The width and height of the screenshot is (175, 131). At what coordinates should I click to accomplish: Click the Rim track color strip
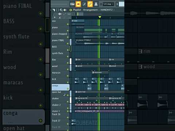point(71,61)
